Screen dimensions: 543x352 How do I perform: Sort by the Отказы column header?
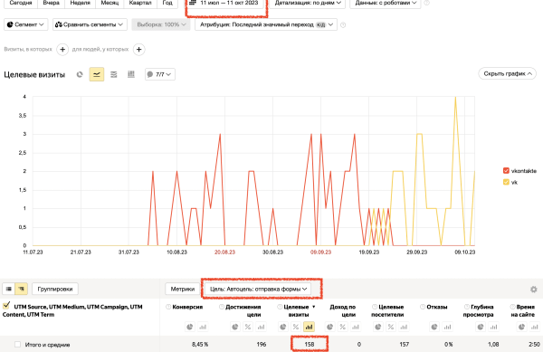436,307
